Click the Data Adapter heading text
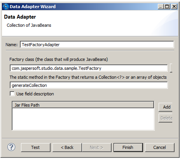The width and height of the screenshot is (180, 159). 20,17
